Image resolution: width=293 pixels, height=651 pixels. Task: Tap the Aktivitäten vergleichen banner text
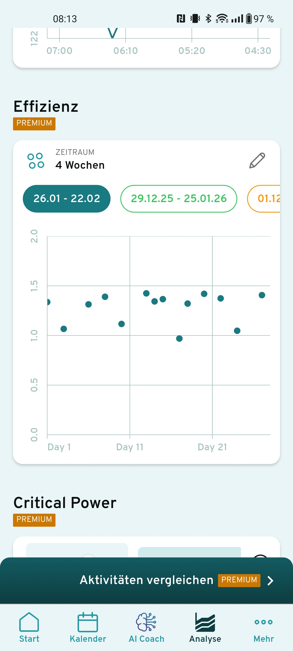click(x=146, y=580)
